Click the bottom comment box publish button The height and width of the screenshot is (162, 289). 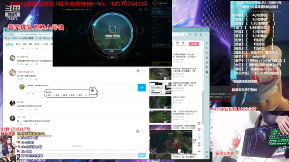coord(142,155)
